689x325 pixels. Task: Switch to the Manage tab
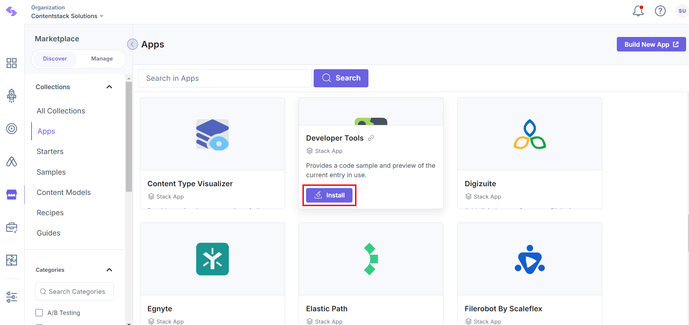tap(102, 59)
